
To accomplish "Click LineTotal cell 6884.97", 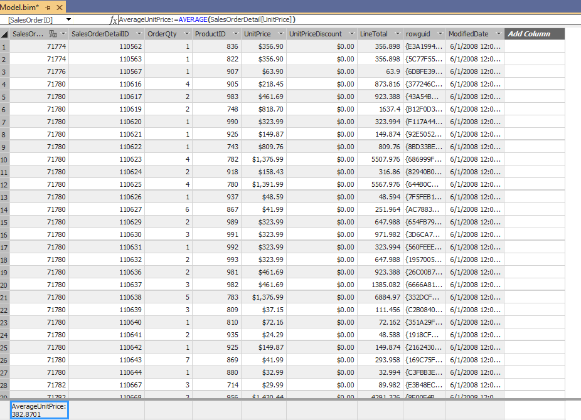I will click(x=380, y=297).
